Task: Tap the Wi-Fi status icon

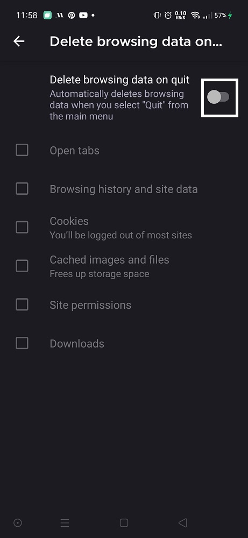Action: (195, 16)
